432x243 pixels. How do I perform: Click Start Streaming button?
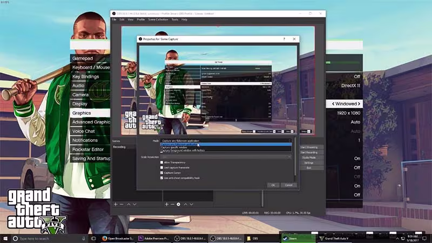pyautogui.click(x=309, y=147)
